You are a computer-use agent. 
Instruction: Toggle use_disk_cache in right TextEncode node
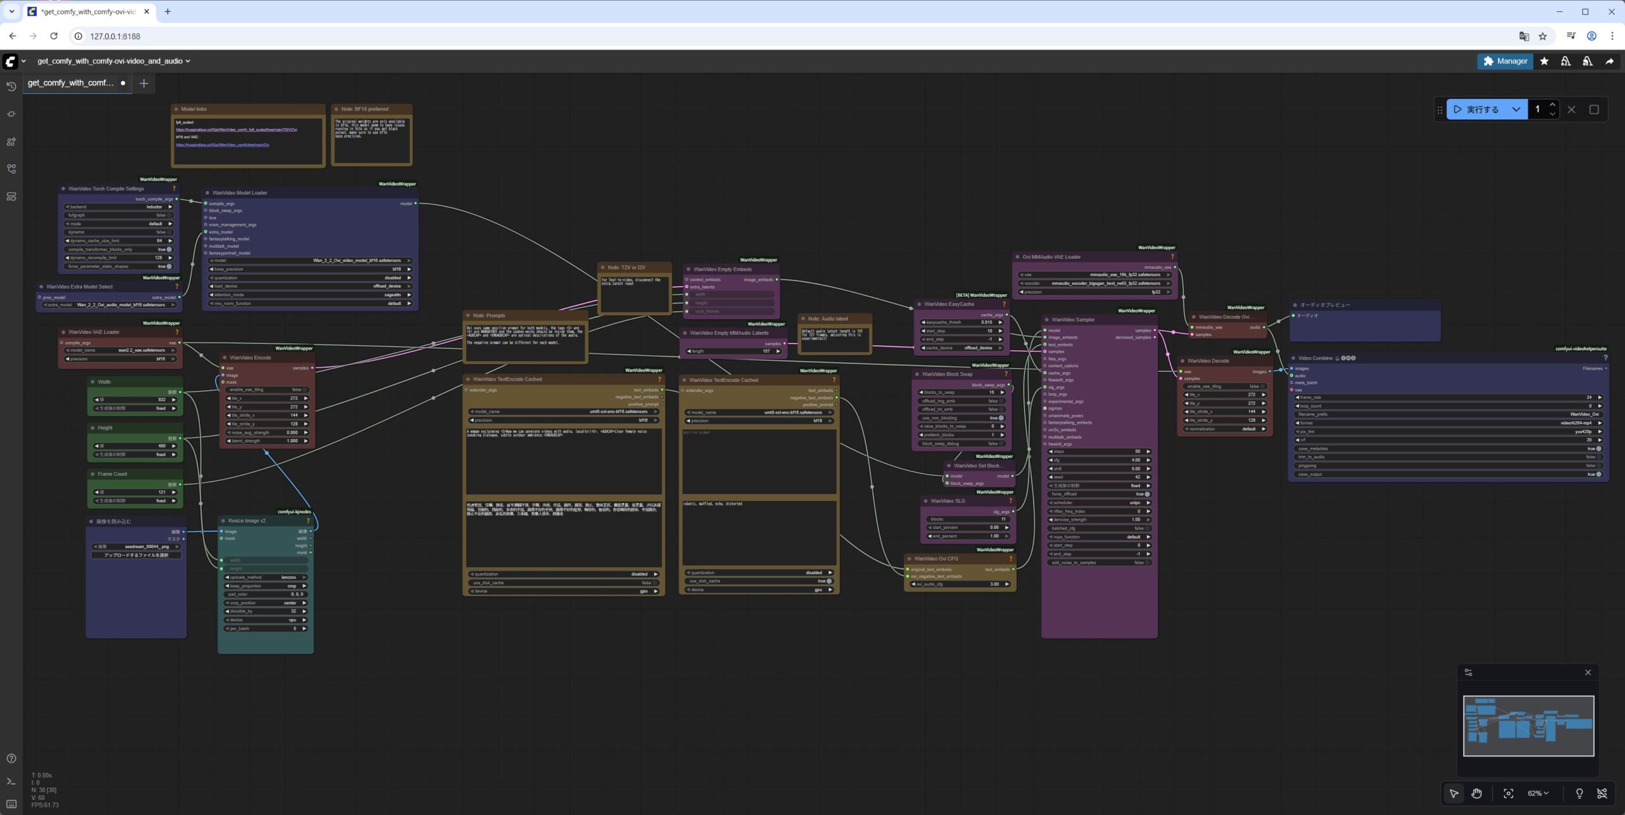[x=828, y=581]
